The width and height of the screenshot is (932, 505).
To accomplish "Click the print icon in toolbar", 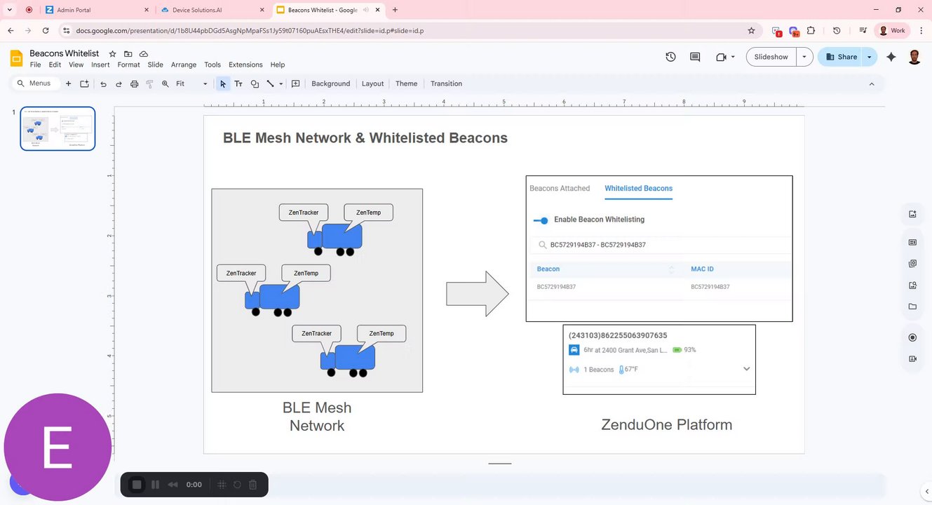I will click(x=134, y=83).
